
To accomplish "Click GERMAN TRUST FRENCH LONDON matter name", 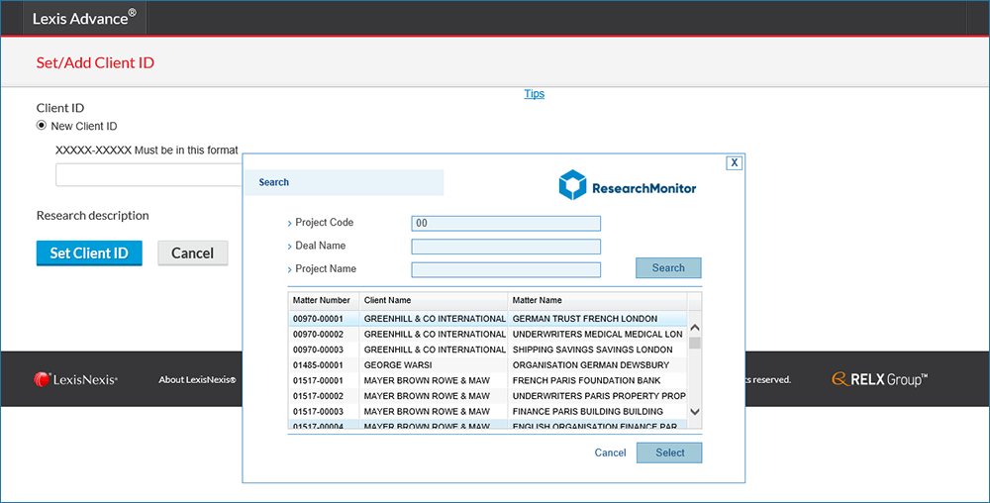I will click(585, 319).
